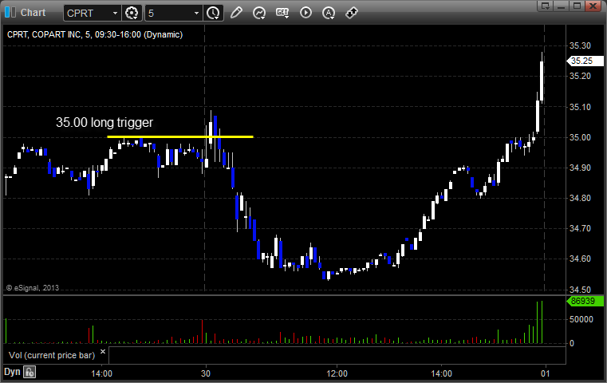Expand the 5 interval dropdown

point(196,14)
